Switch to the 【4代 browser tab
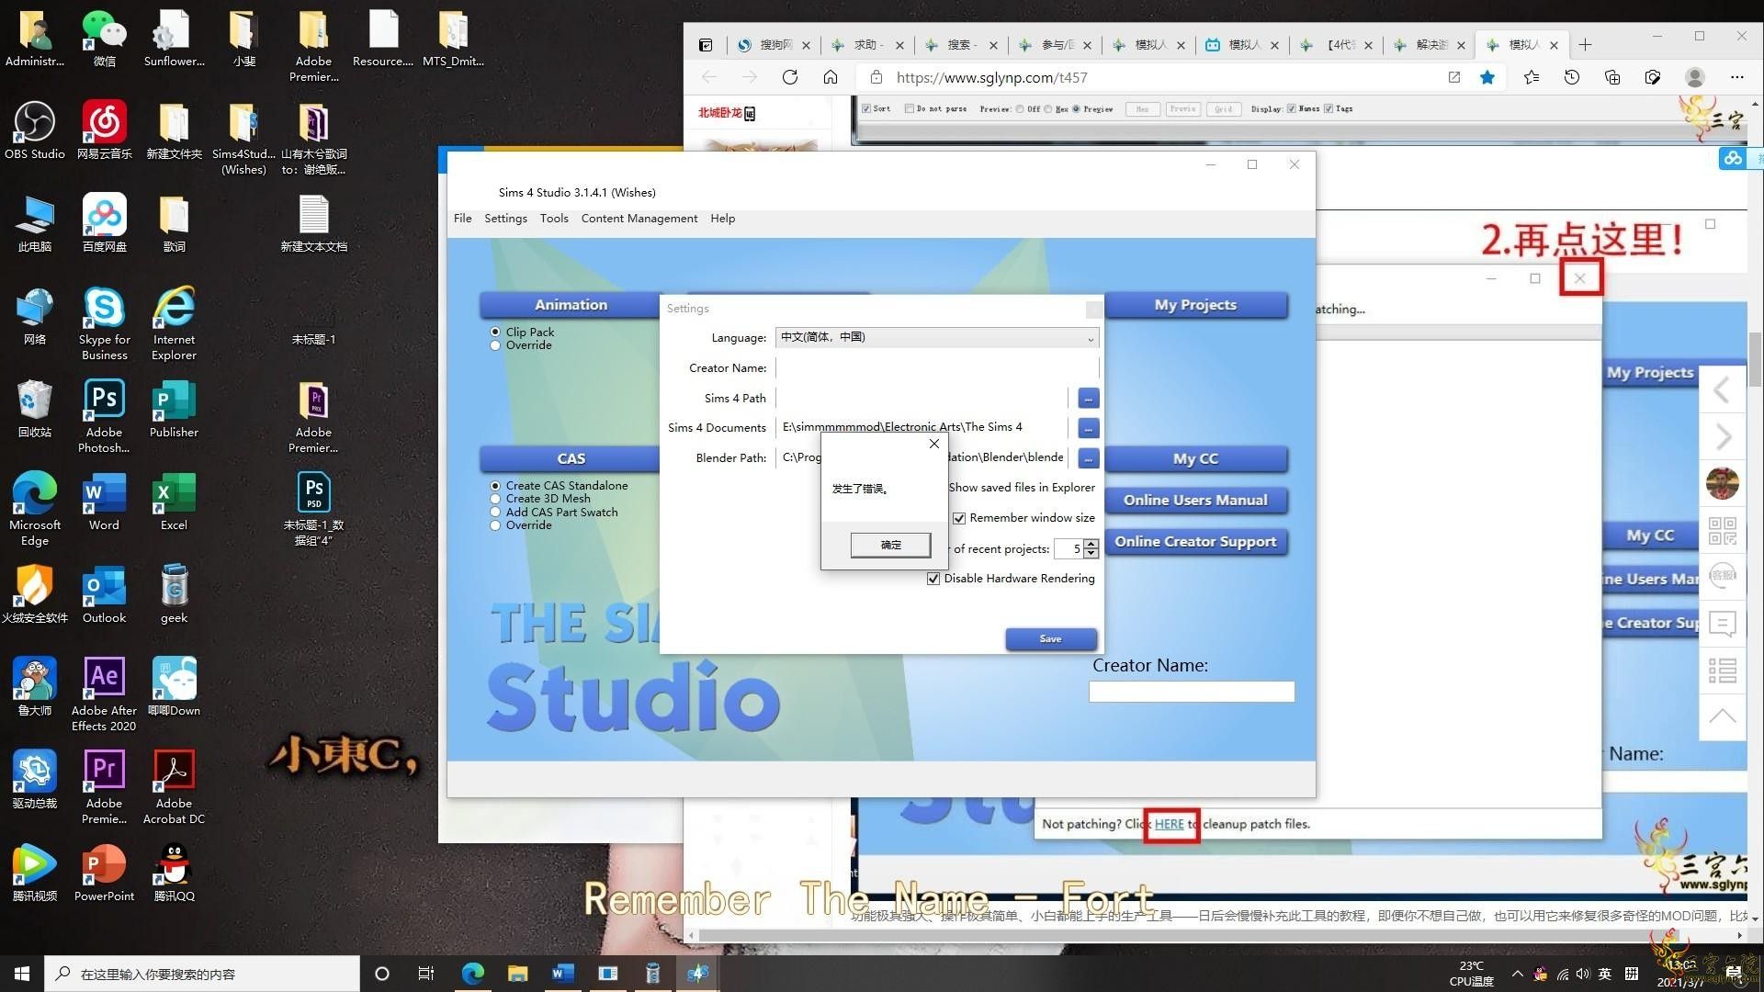Image resolution: width=1764 pixels, height=992 pixels. point(1337,44)
